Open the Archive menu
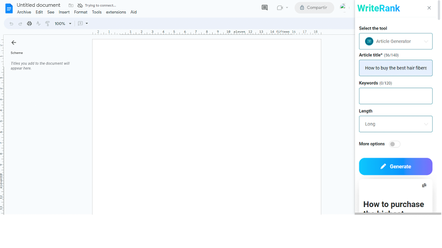442x248 pixels. click(24, 12)
